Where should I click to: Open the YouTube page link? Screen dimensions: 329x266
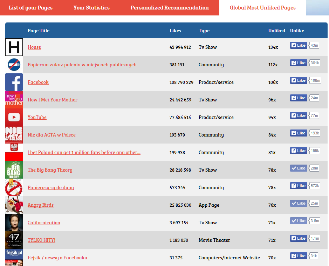(x=37, y=117)
